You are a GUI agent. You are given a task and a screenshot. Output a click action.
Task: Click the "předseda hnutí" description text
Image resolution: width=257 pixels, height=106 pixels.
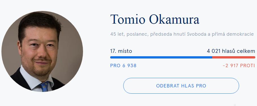click(x=168, y=34)
